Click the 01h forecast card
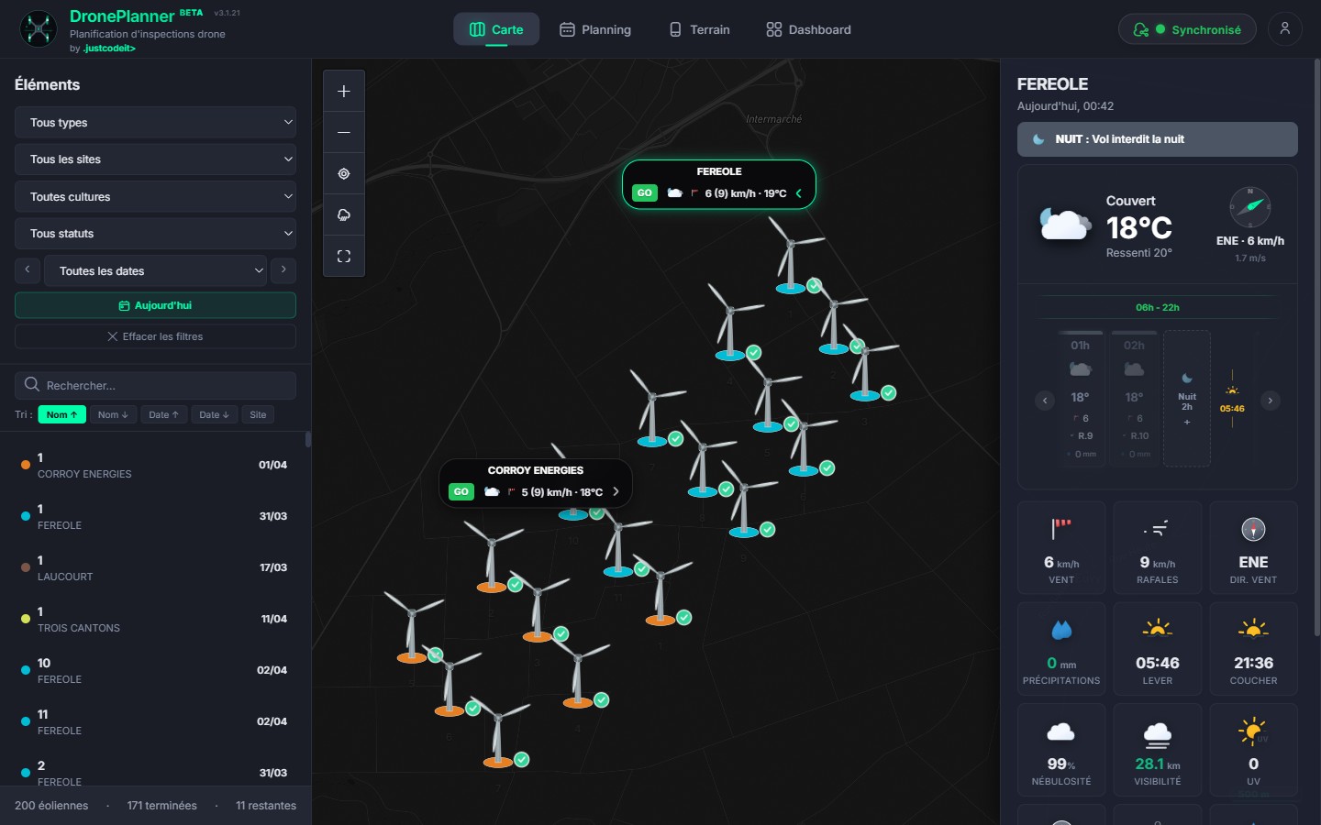1321x825 pixels. pos(1081,399)
